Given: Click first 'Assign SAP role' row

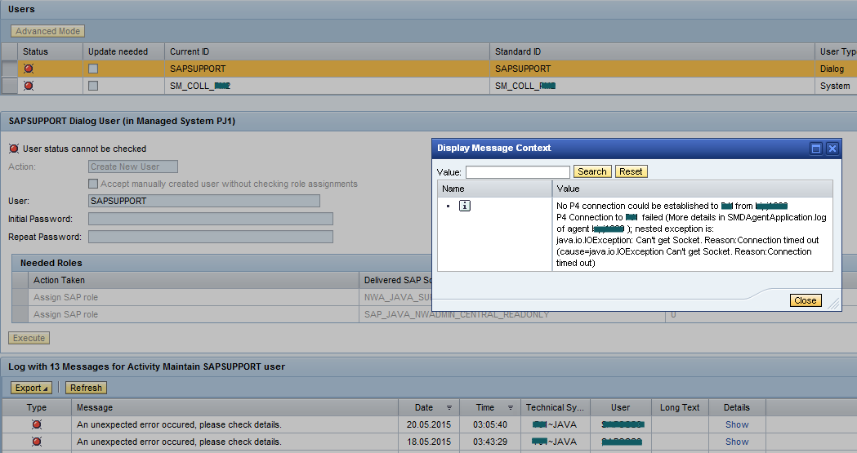Looking at the screenshot, I should 194,297.
